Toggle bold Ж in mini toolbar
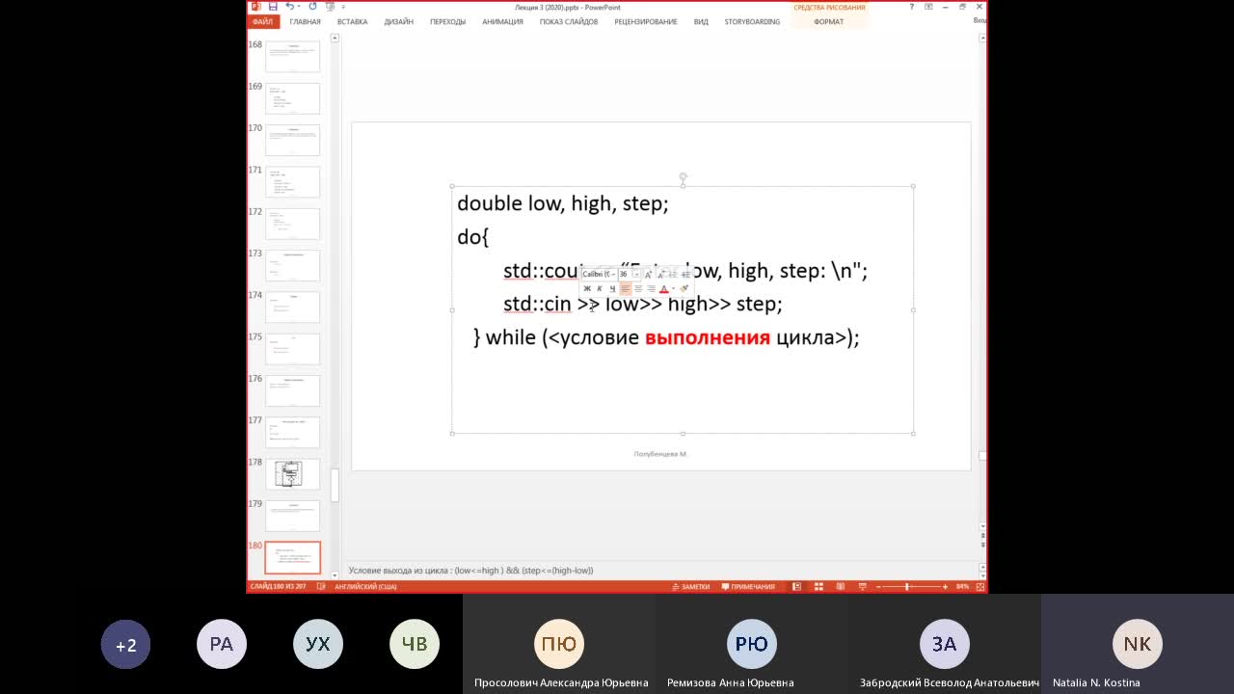1234x694 pixels. click(x=587, y=288)
